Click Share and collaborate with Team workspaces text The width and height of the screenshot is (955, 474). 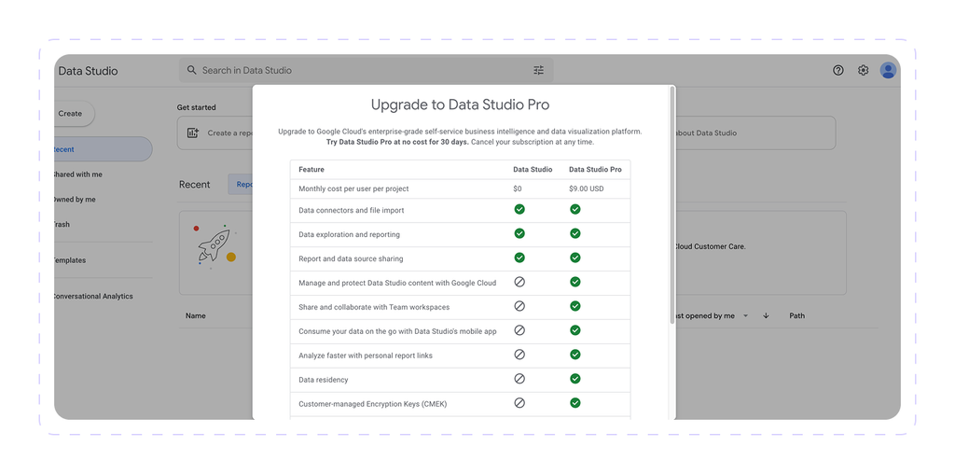point(374,307)
